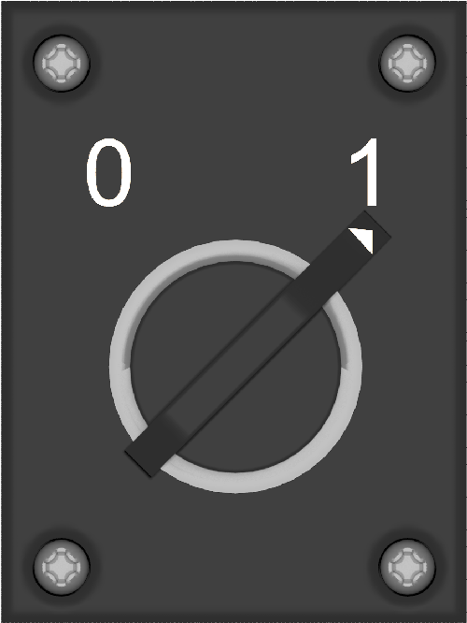Click the bottom of the light gray dial ring
Screen dimensions: 467x623
click(235, 483)
